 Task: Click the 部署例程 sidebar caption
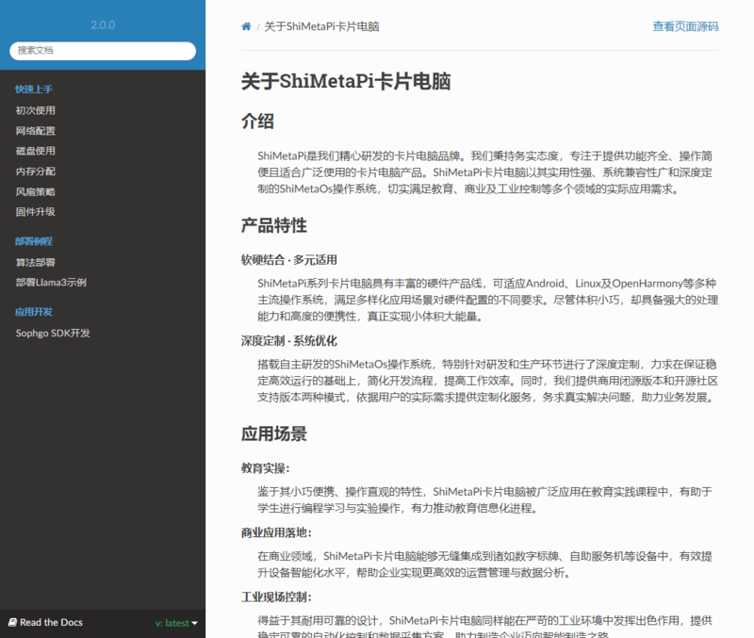click(x=34, y=241)
